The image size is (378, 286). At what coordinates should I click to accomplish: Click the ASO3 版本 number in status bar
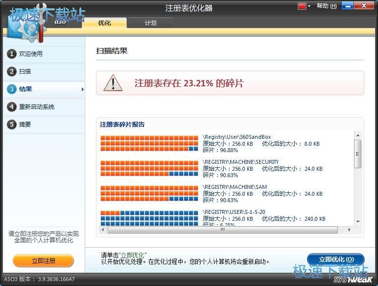39,279
